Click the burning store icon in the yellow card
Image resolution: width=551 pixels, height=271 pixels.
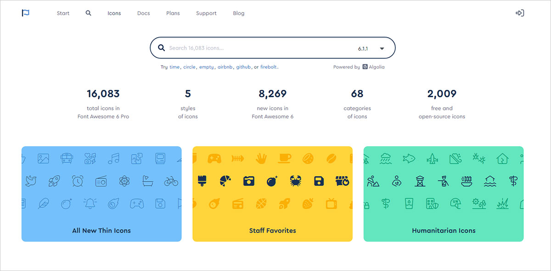click(x=343, y=181)
